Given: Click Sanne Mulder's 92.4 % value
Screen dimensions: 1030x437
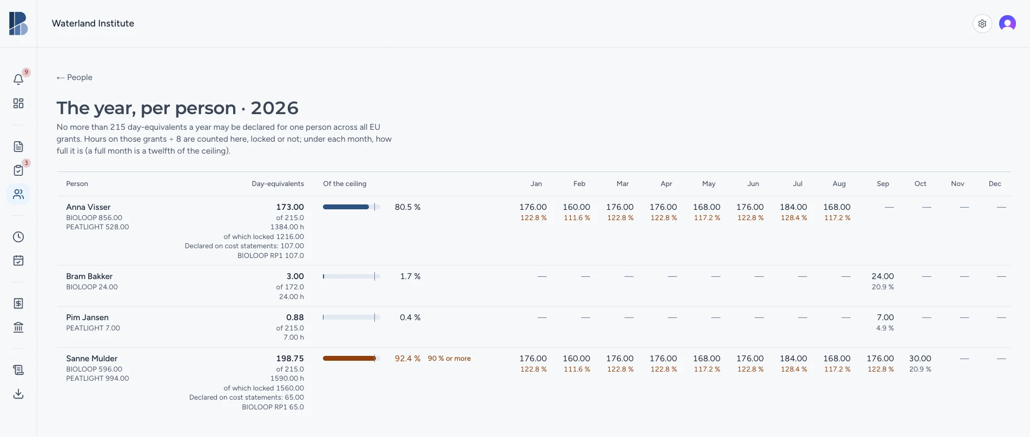Looking at the screenshot, I should [407, 359].
